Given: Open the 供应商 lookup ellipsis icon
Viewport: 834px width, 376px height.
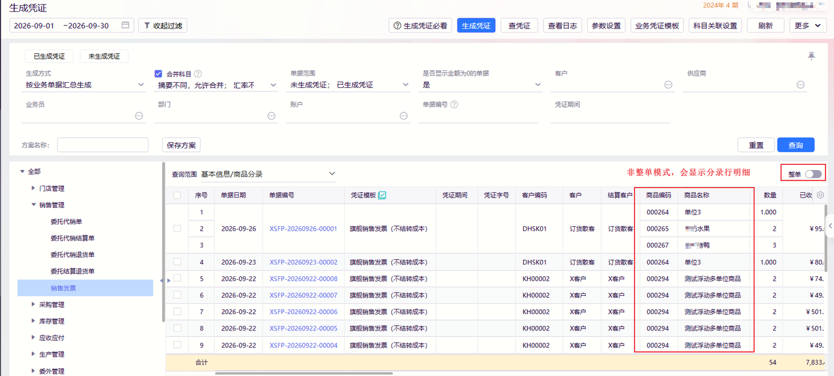Looking at the screenshot, I should pos(801,85).
